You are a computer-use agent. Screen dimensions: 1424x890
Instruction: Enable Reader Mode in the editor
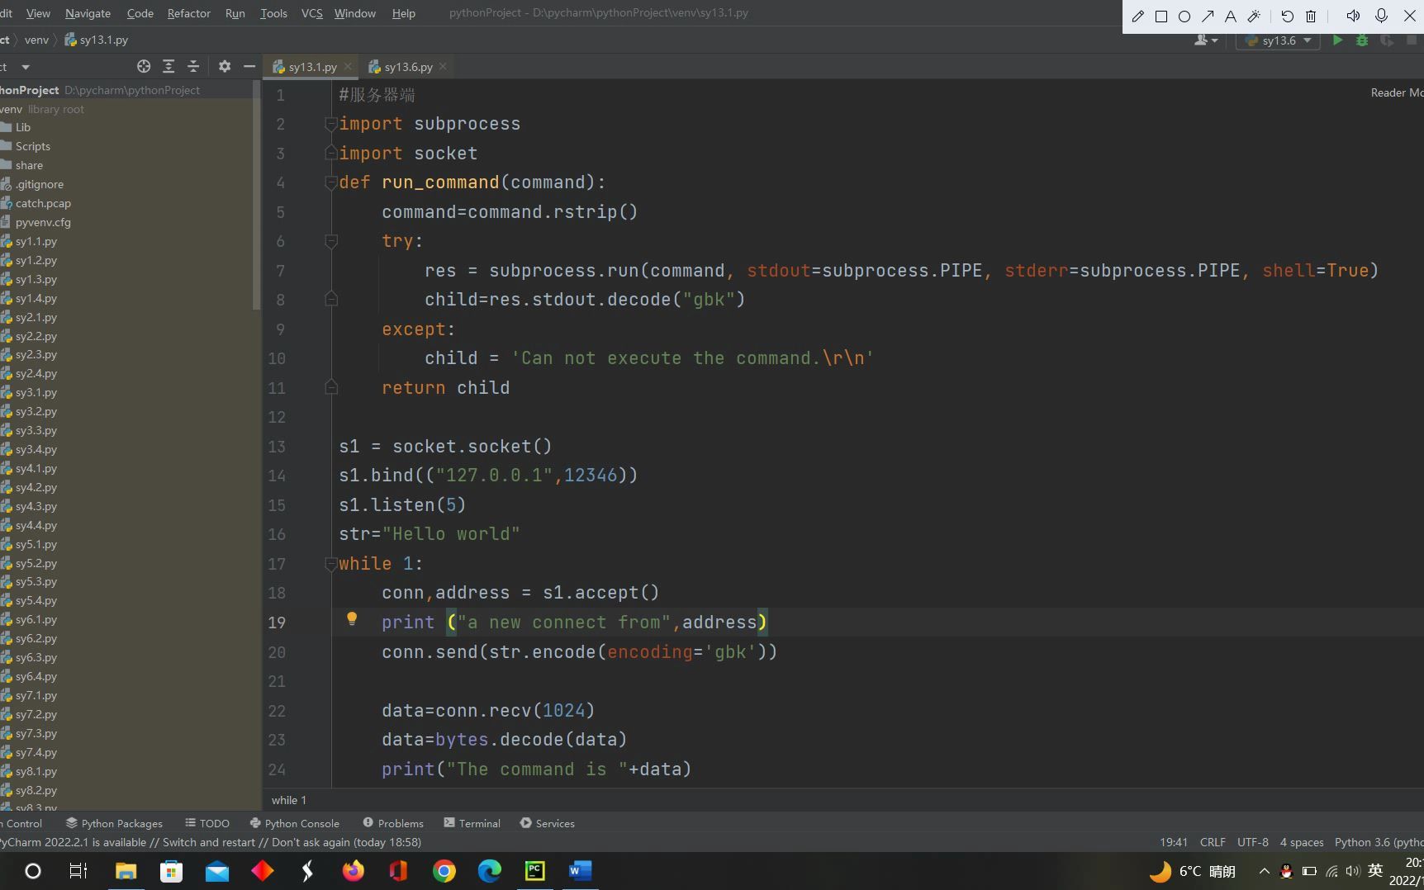(1396, 92)
